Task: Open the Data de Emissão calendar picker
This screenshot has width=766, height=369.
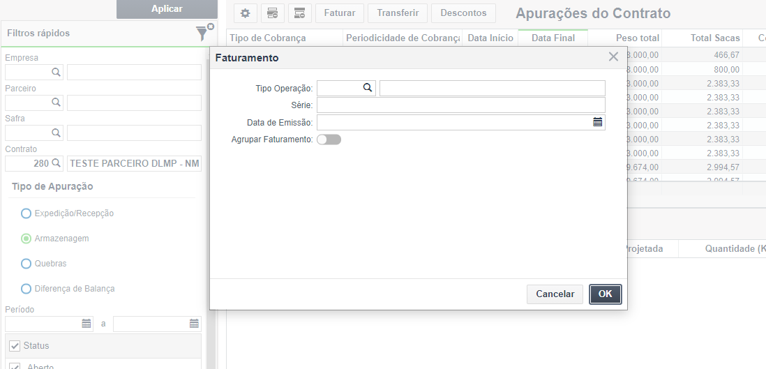Action: (597, 122)
